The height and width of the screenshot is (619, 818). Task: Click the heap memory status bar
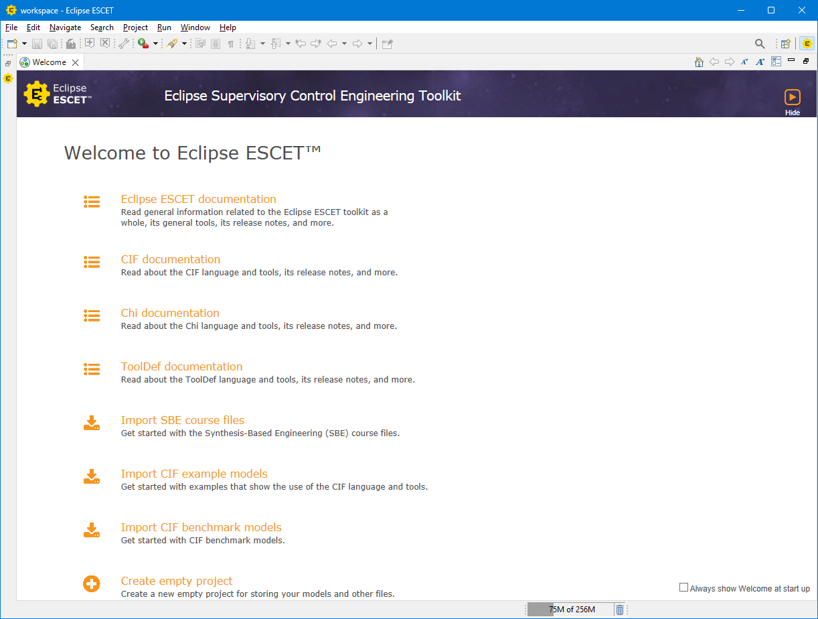(x=571, y=610)
